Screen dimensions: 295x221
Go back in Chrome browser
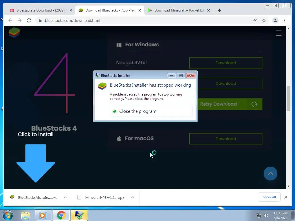point(10,20)
